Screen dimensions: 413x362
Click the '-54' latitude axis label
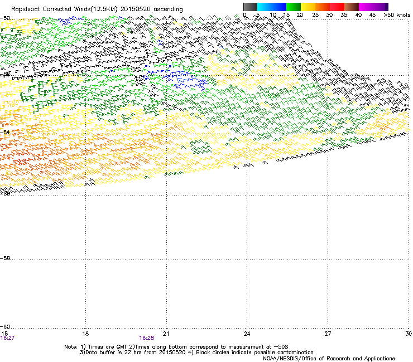(5, 132)
